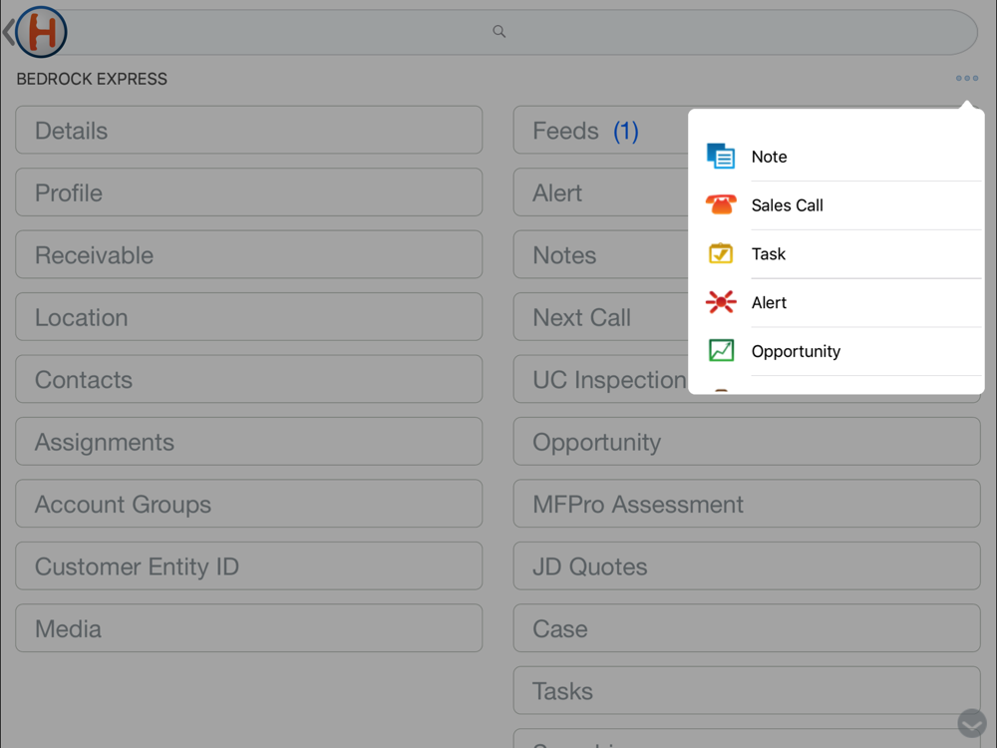Viewport: 997px width, 748px height.
Task: Open the JD Quotes section
Action: (x=746, y=566)
